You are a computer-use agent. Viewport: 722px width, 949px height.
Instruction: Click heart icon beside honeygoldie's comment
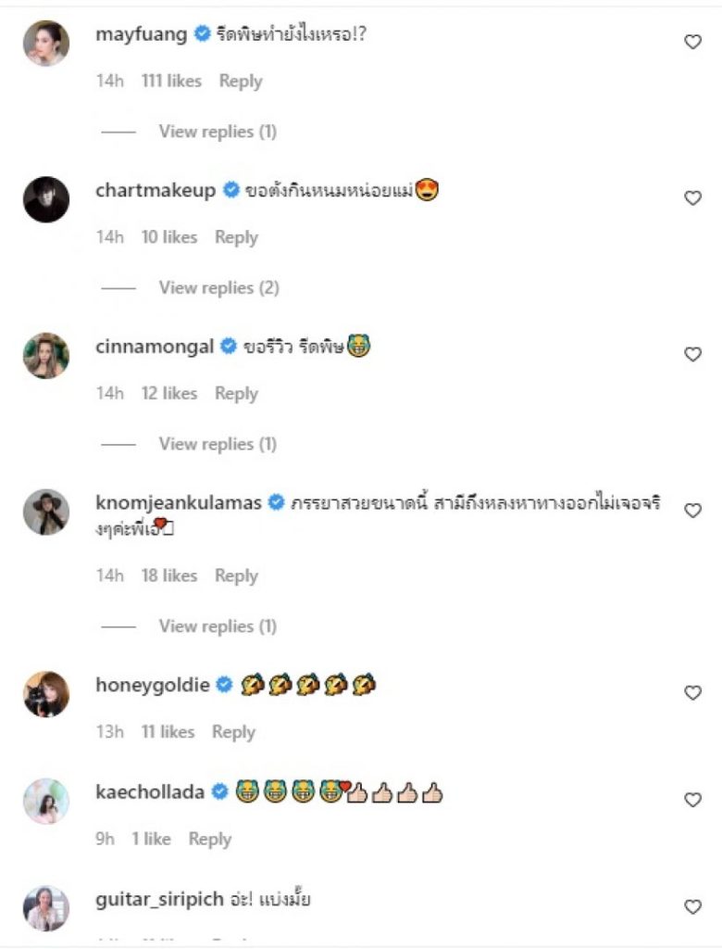tap(692, 692)
